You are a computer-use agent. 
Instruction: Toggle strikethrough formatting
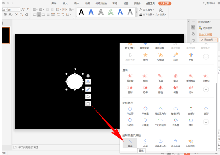(6, 14)
